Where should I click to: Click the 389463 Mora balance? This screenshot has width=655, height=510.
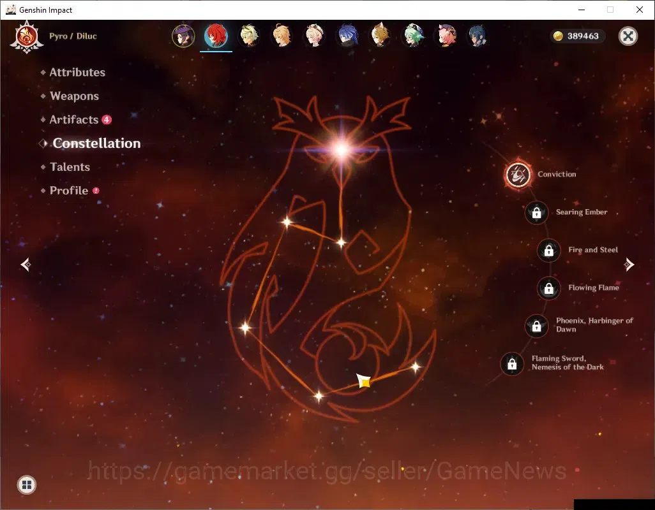pos(583,36)
